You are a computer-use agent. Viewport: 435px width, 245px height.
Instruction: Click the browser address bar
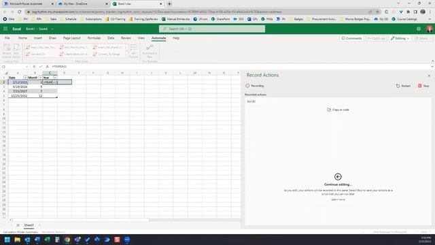click(198, 12)
